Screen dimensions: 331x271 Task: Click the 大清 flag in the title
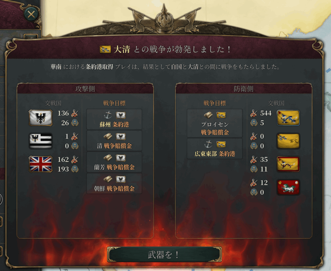click(105, 50)
